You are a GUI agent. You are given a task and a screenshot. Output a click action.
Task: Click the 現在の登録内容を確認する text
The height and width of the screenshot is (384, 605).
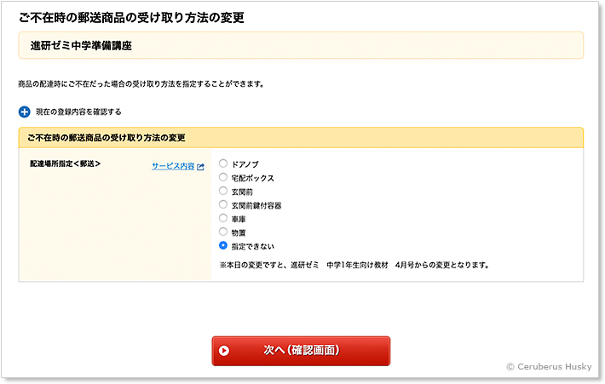(x=78, y=112)
